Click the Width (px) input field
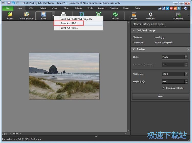192x143 pixels. [x=173, y=74]
